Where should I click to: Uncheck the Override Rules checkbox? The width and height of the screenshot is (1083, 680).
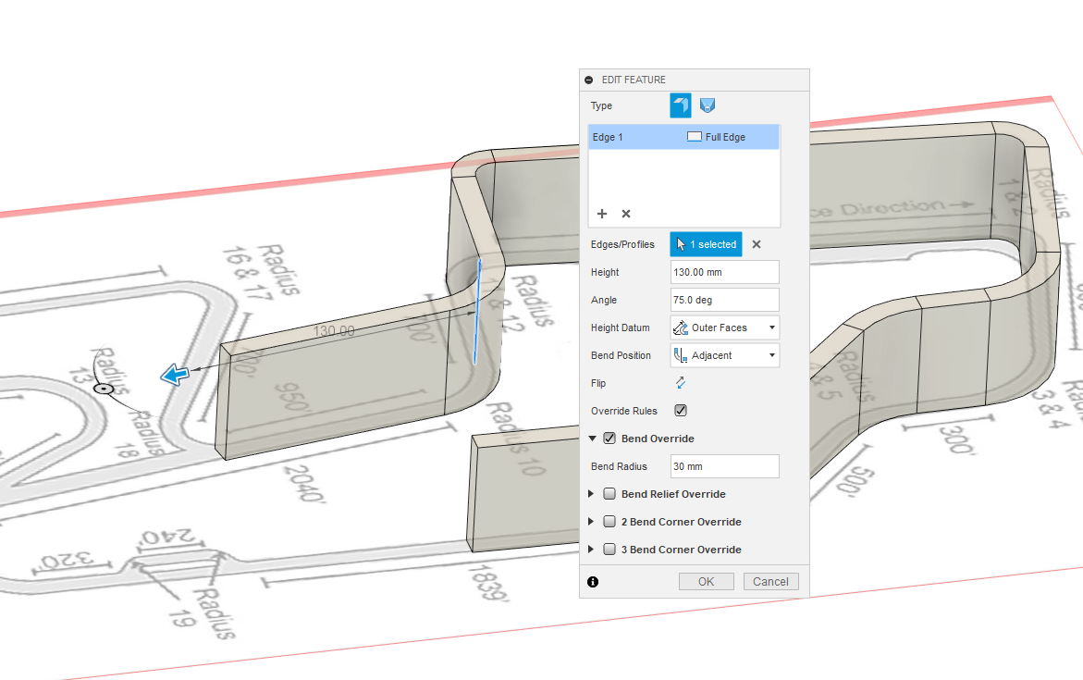coord(681,411)
